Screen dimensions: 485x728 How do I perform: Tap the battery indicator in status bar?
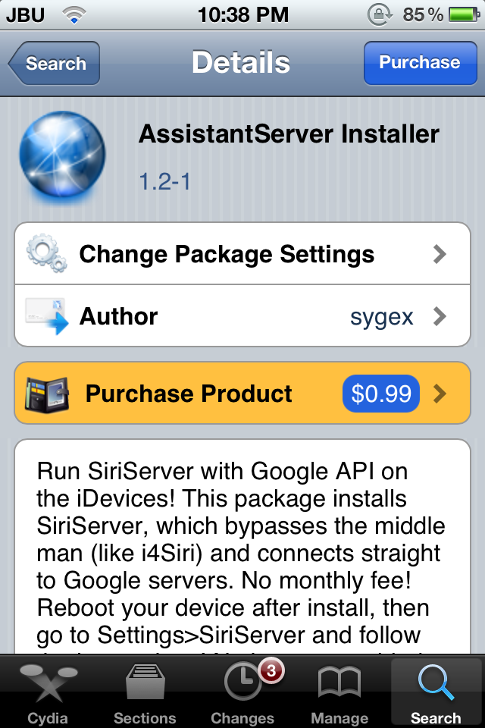[464, 15]
